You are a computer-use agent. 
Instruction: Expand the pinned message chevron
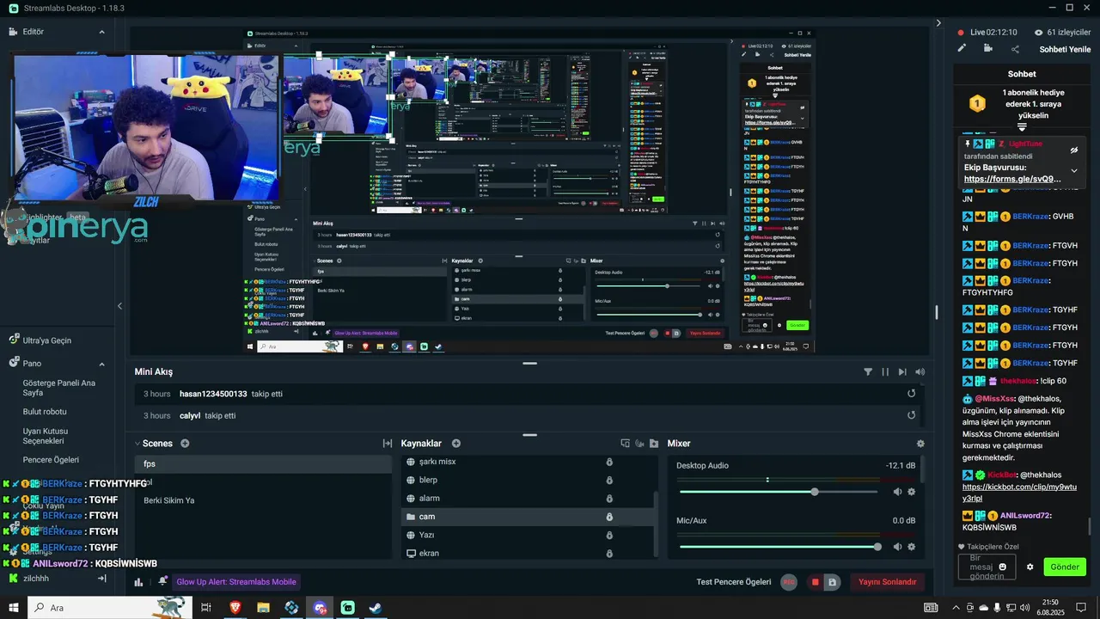point(1074,171)
